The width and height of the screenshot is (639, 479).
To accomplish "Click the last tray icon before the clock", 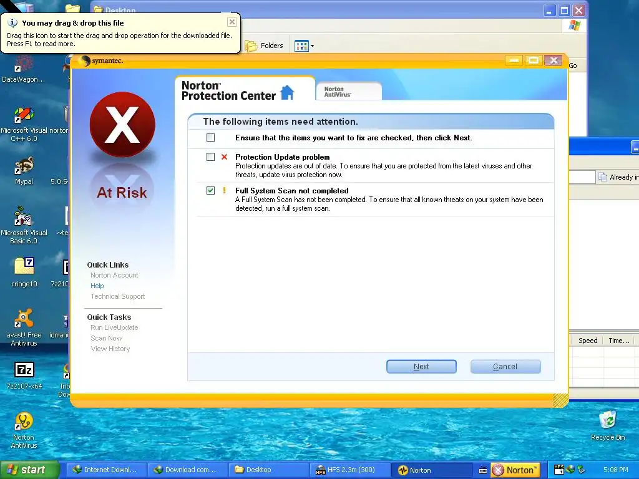I will pyautogui.click(x=581, y=470).
